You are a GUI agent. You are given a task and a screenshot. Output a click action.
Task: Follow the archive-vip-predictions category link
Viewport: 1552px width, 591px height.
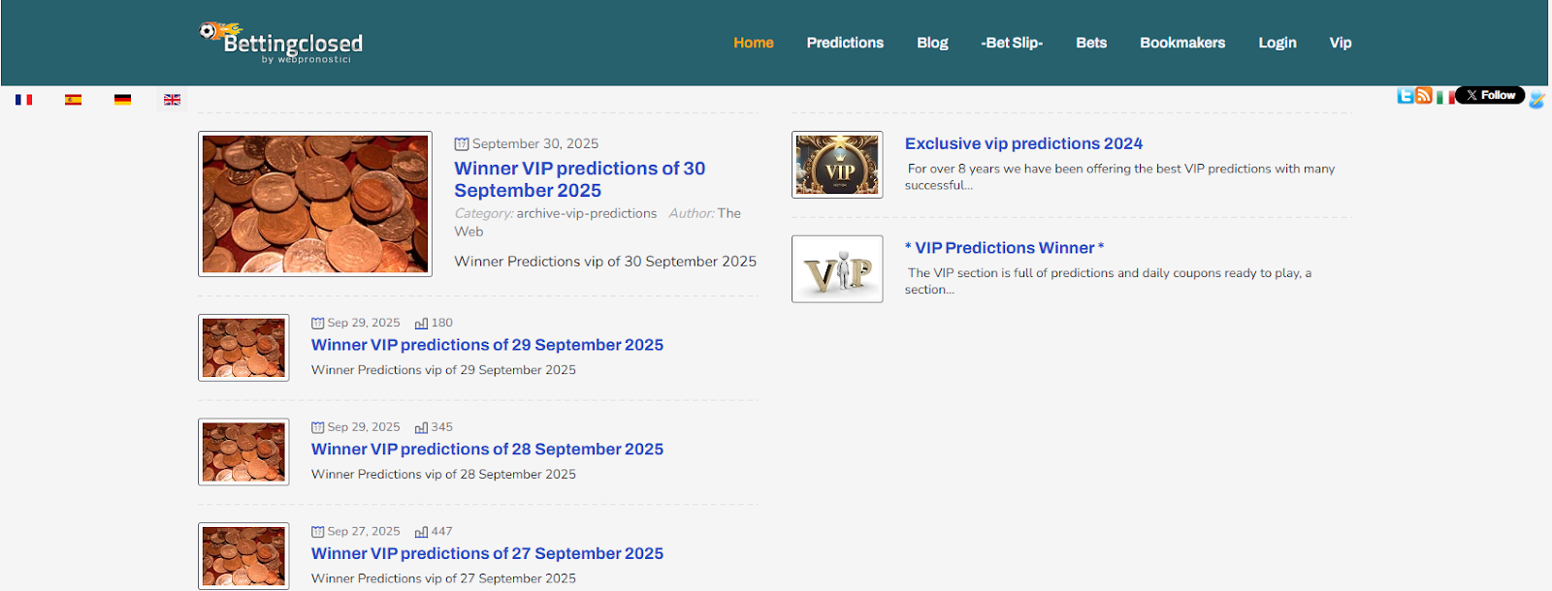(586, 213)
